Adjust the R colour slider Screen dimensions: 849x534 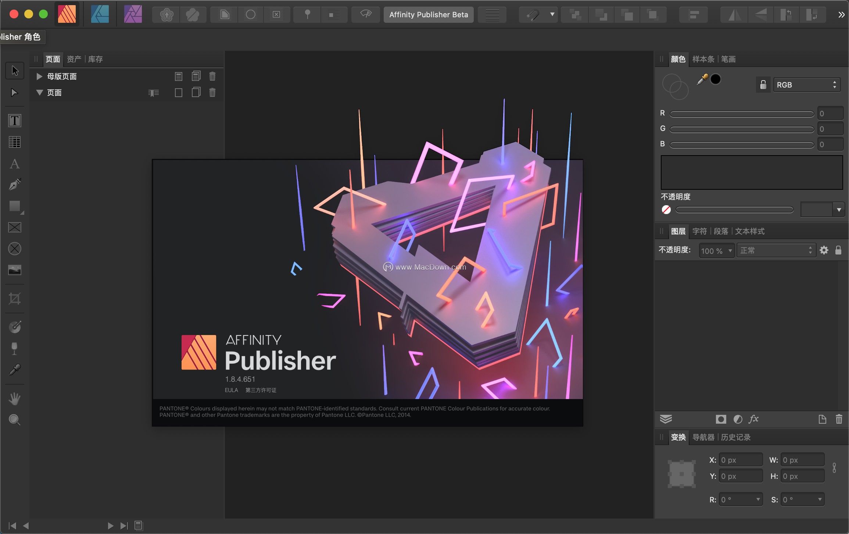click(742, 114)
